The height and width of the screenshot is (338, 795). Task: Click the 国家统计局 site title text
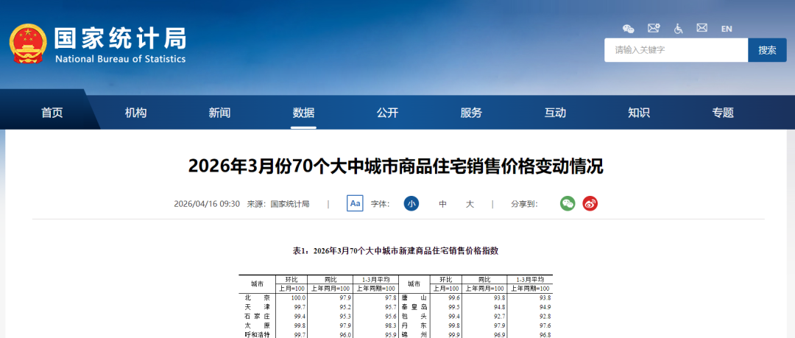121,38
